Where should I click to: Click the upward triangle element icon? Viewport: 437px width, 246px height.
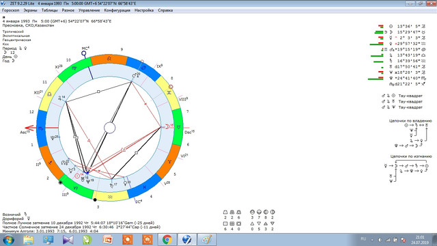coord(252,223)
